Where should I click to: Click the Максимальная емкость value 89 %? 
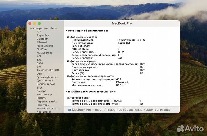tap(119, 85)
